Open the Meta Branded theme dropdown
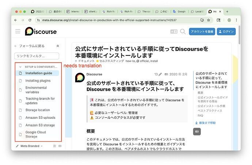 [x=30, y=146]
